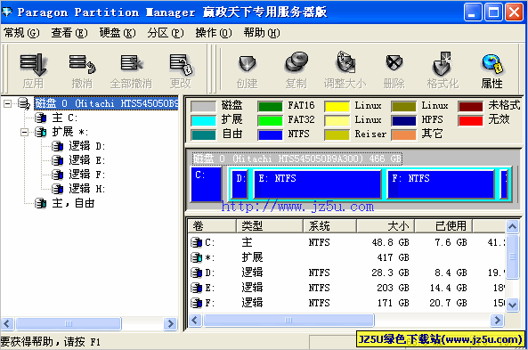Click the 磁盘 gray legend swatch
The height and width of the screenshot is (350, 528).
pyautogui.click(x=203, y=106)
